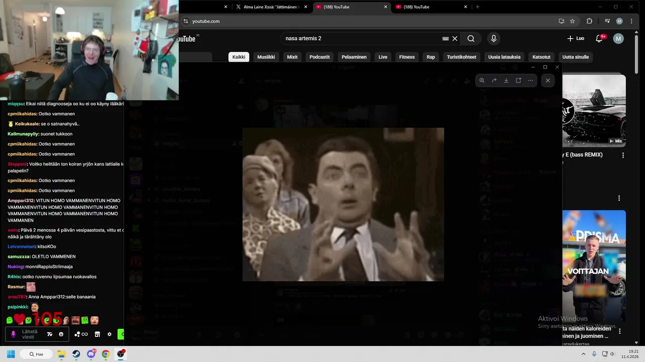The width and height of the screenshot is (645, 362).
Task: Click the forward arrow icon in image viewer
Action: (x=494, y=80)
